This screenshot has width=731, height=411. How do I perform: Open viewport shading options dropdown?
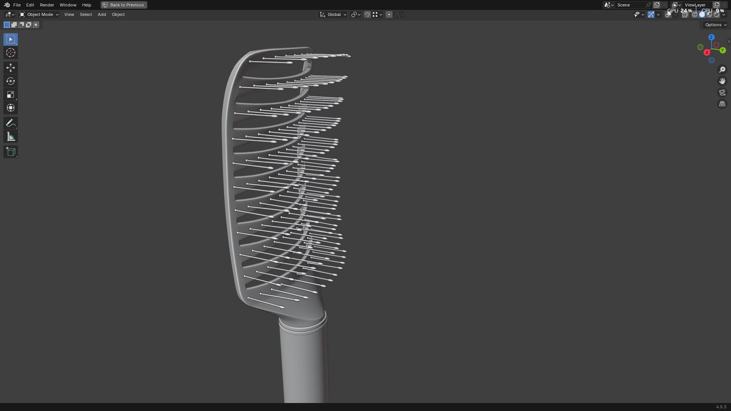724,14
